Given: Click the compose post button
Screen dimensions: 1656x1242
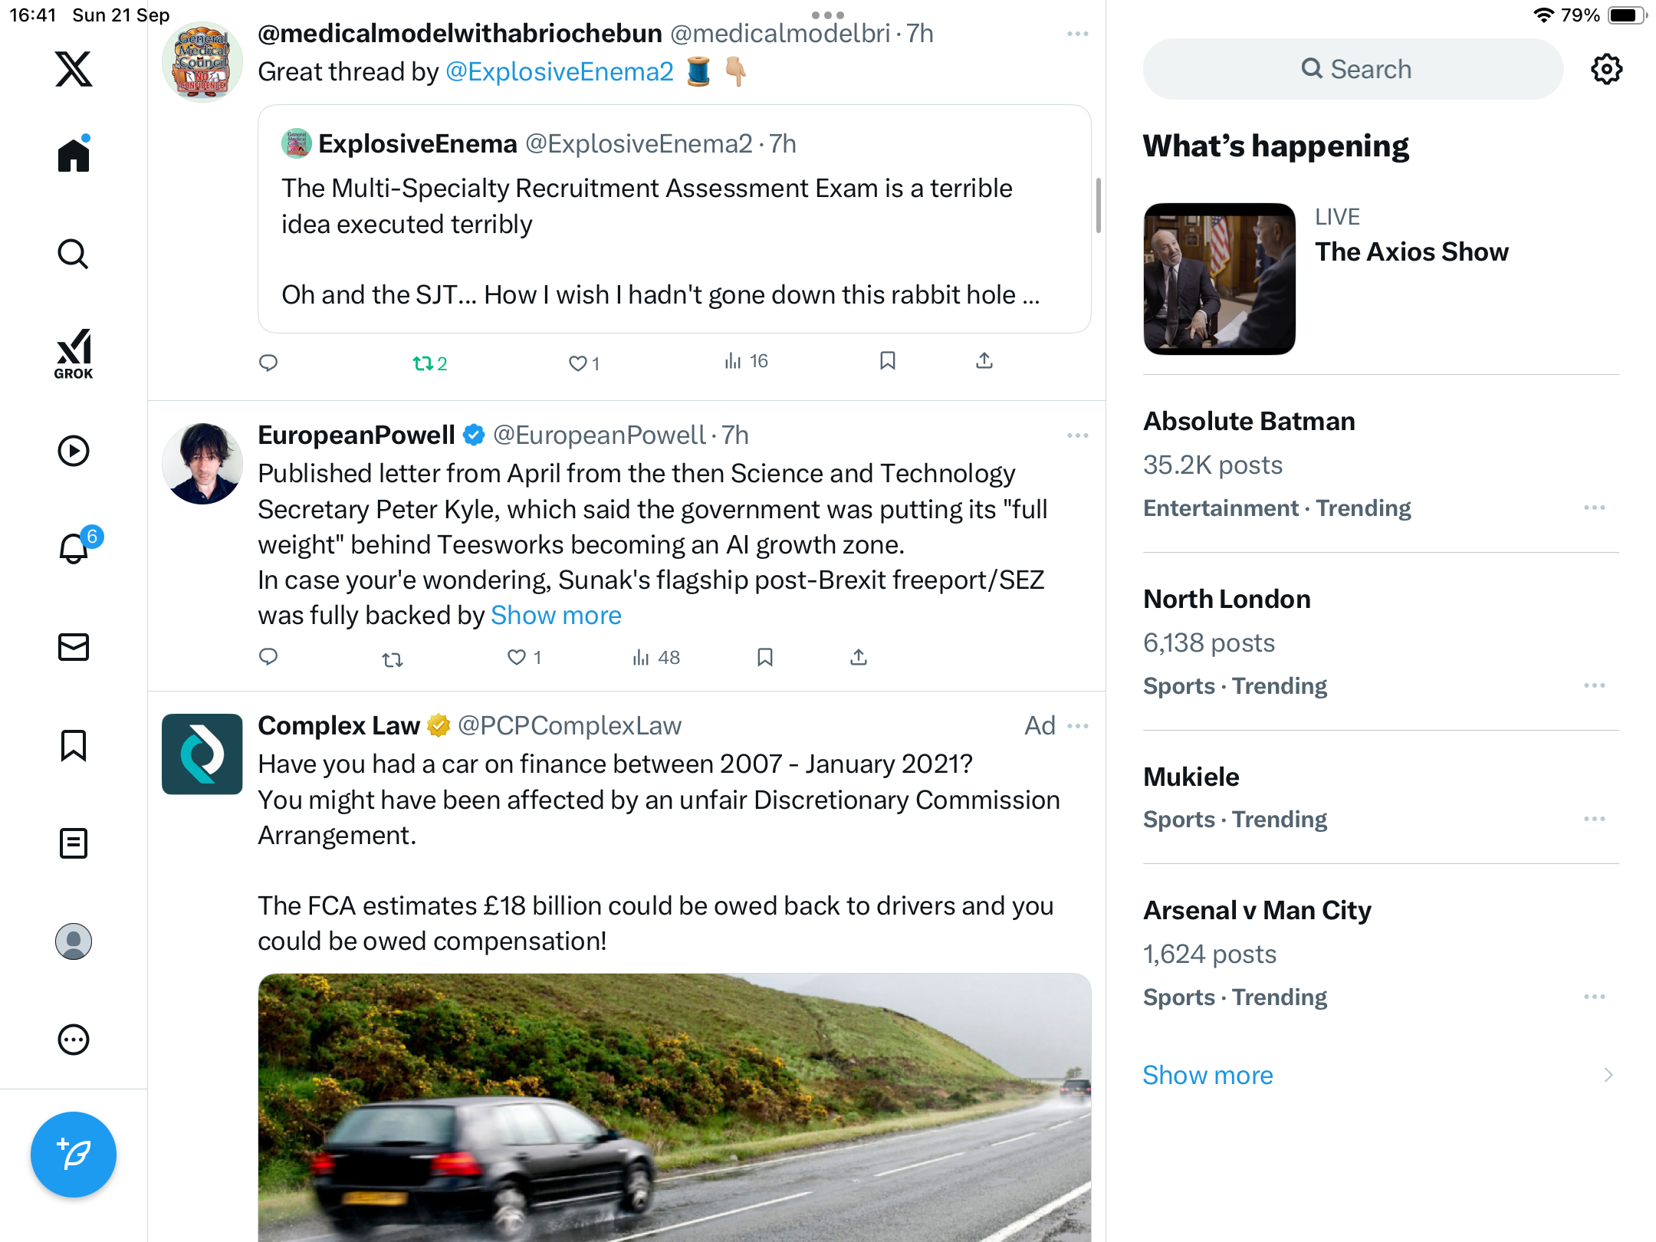Looking at the screenshot, I should coord(74,1155).
